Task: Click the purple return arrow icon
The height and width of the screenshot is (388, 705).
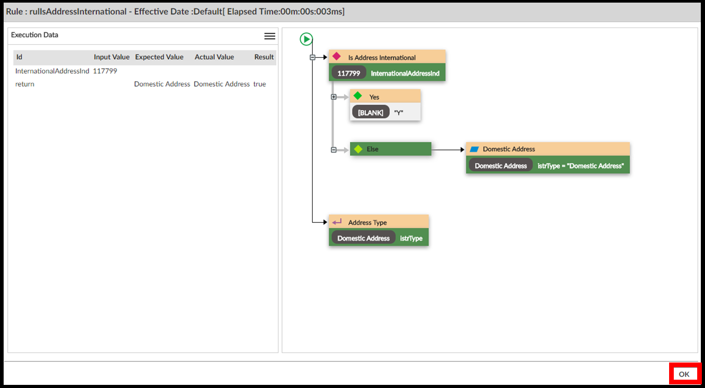Action: [x=337, y=222]
